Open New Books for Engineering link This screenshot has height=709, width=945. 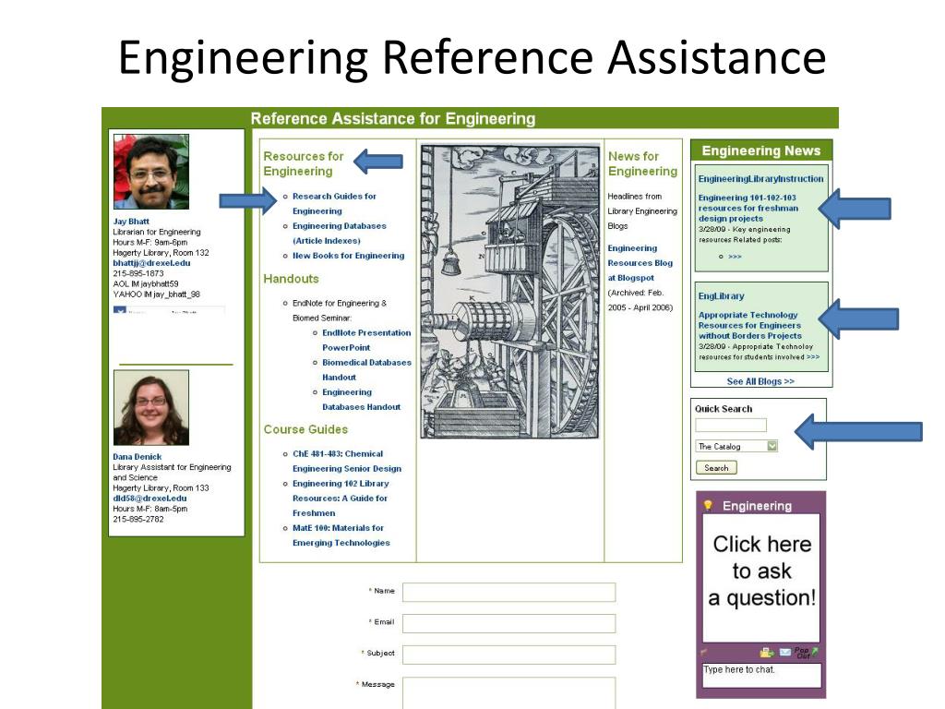click(x=348, y=256)
